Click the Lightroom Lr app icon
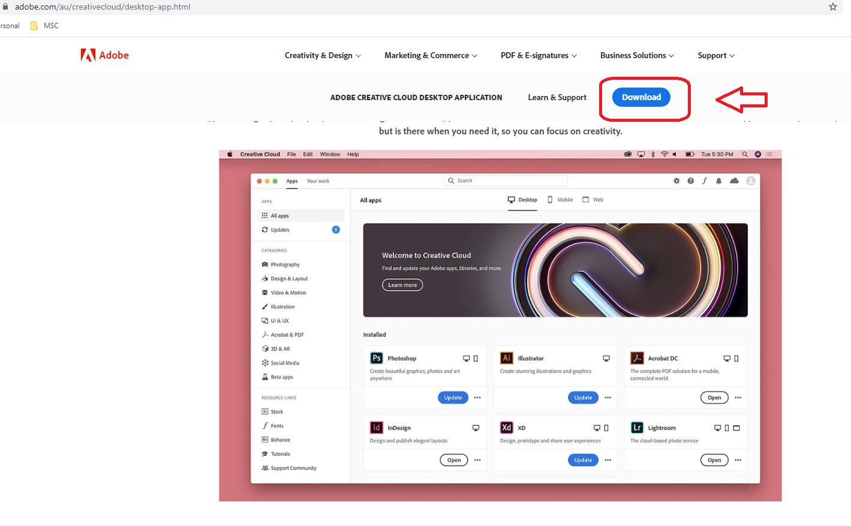The image size is (851, 526). [x=637, y=428]
